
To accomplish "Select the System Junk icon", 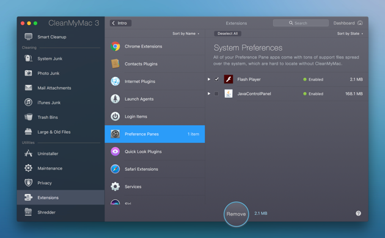I will click(28, 59).
